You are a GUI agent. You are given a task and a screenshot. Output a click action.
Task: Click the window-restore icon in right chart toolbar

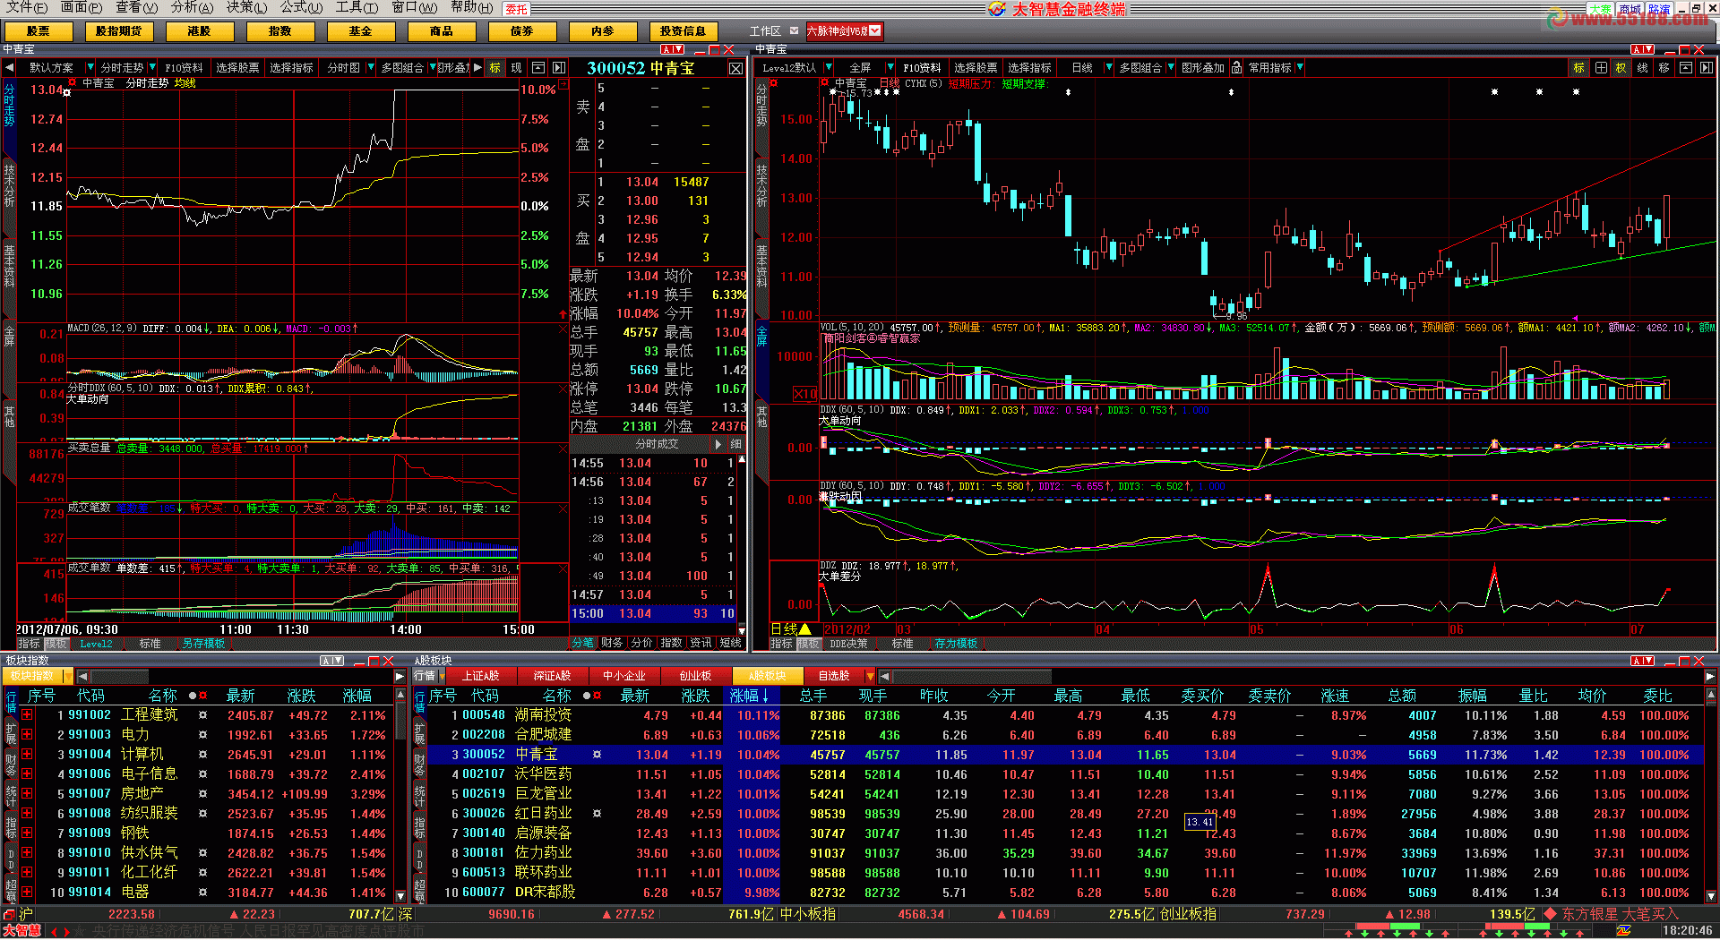[x=1685, y=68]
